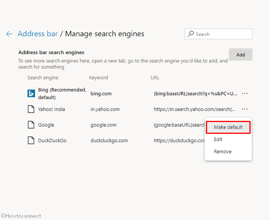
Task: Click the Keyword column header
Action: click(98, 78)
